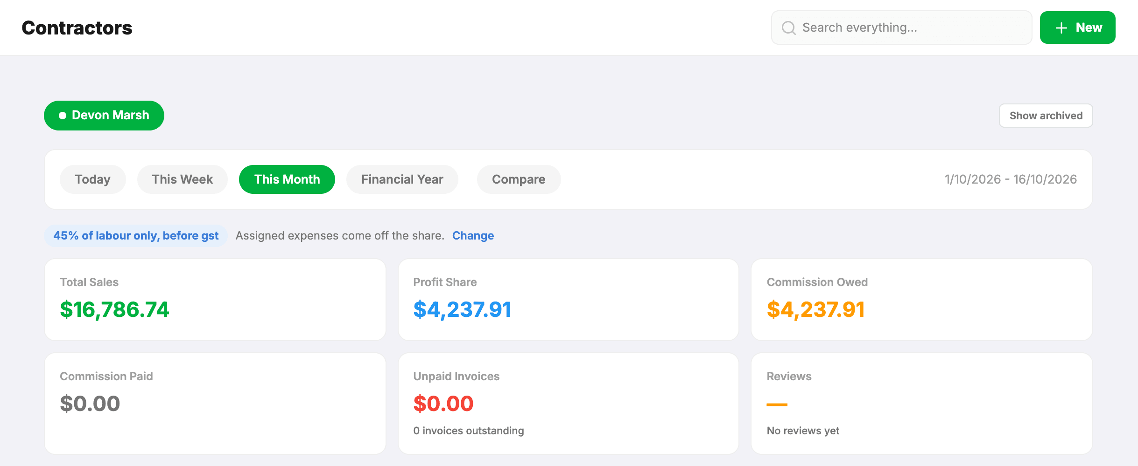Click the plus icon in New button
The width and height of the screenshot is (1138, 466).
1061,28
